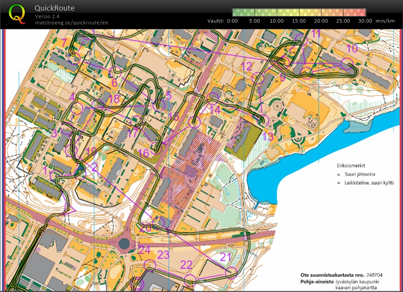
Task: Click the Vauhti pace label
Action: [216, 21]
